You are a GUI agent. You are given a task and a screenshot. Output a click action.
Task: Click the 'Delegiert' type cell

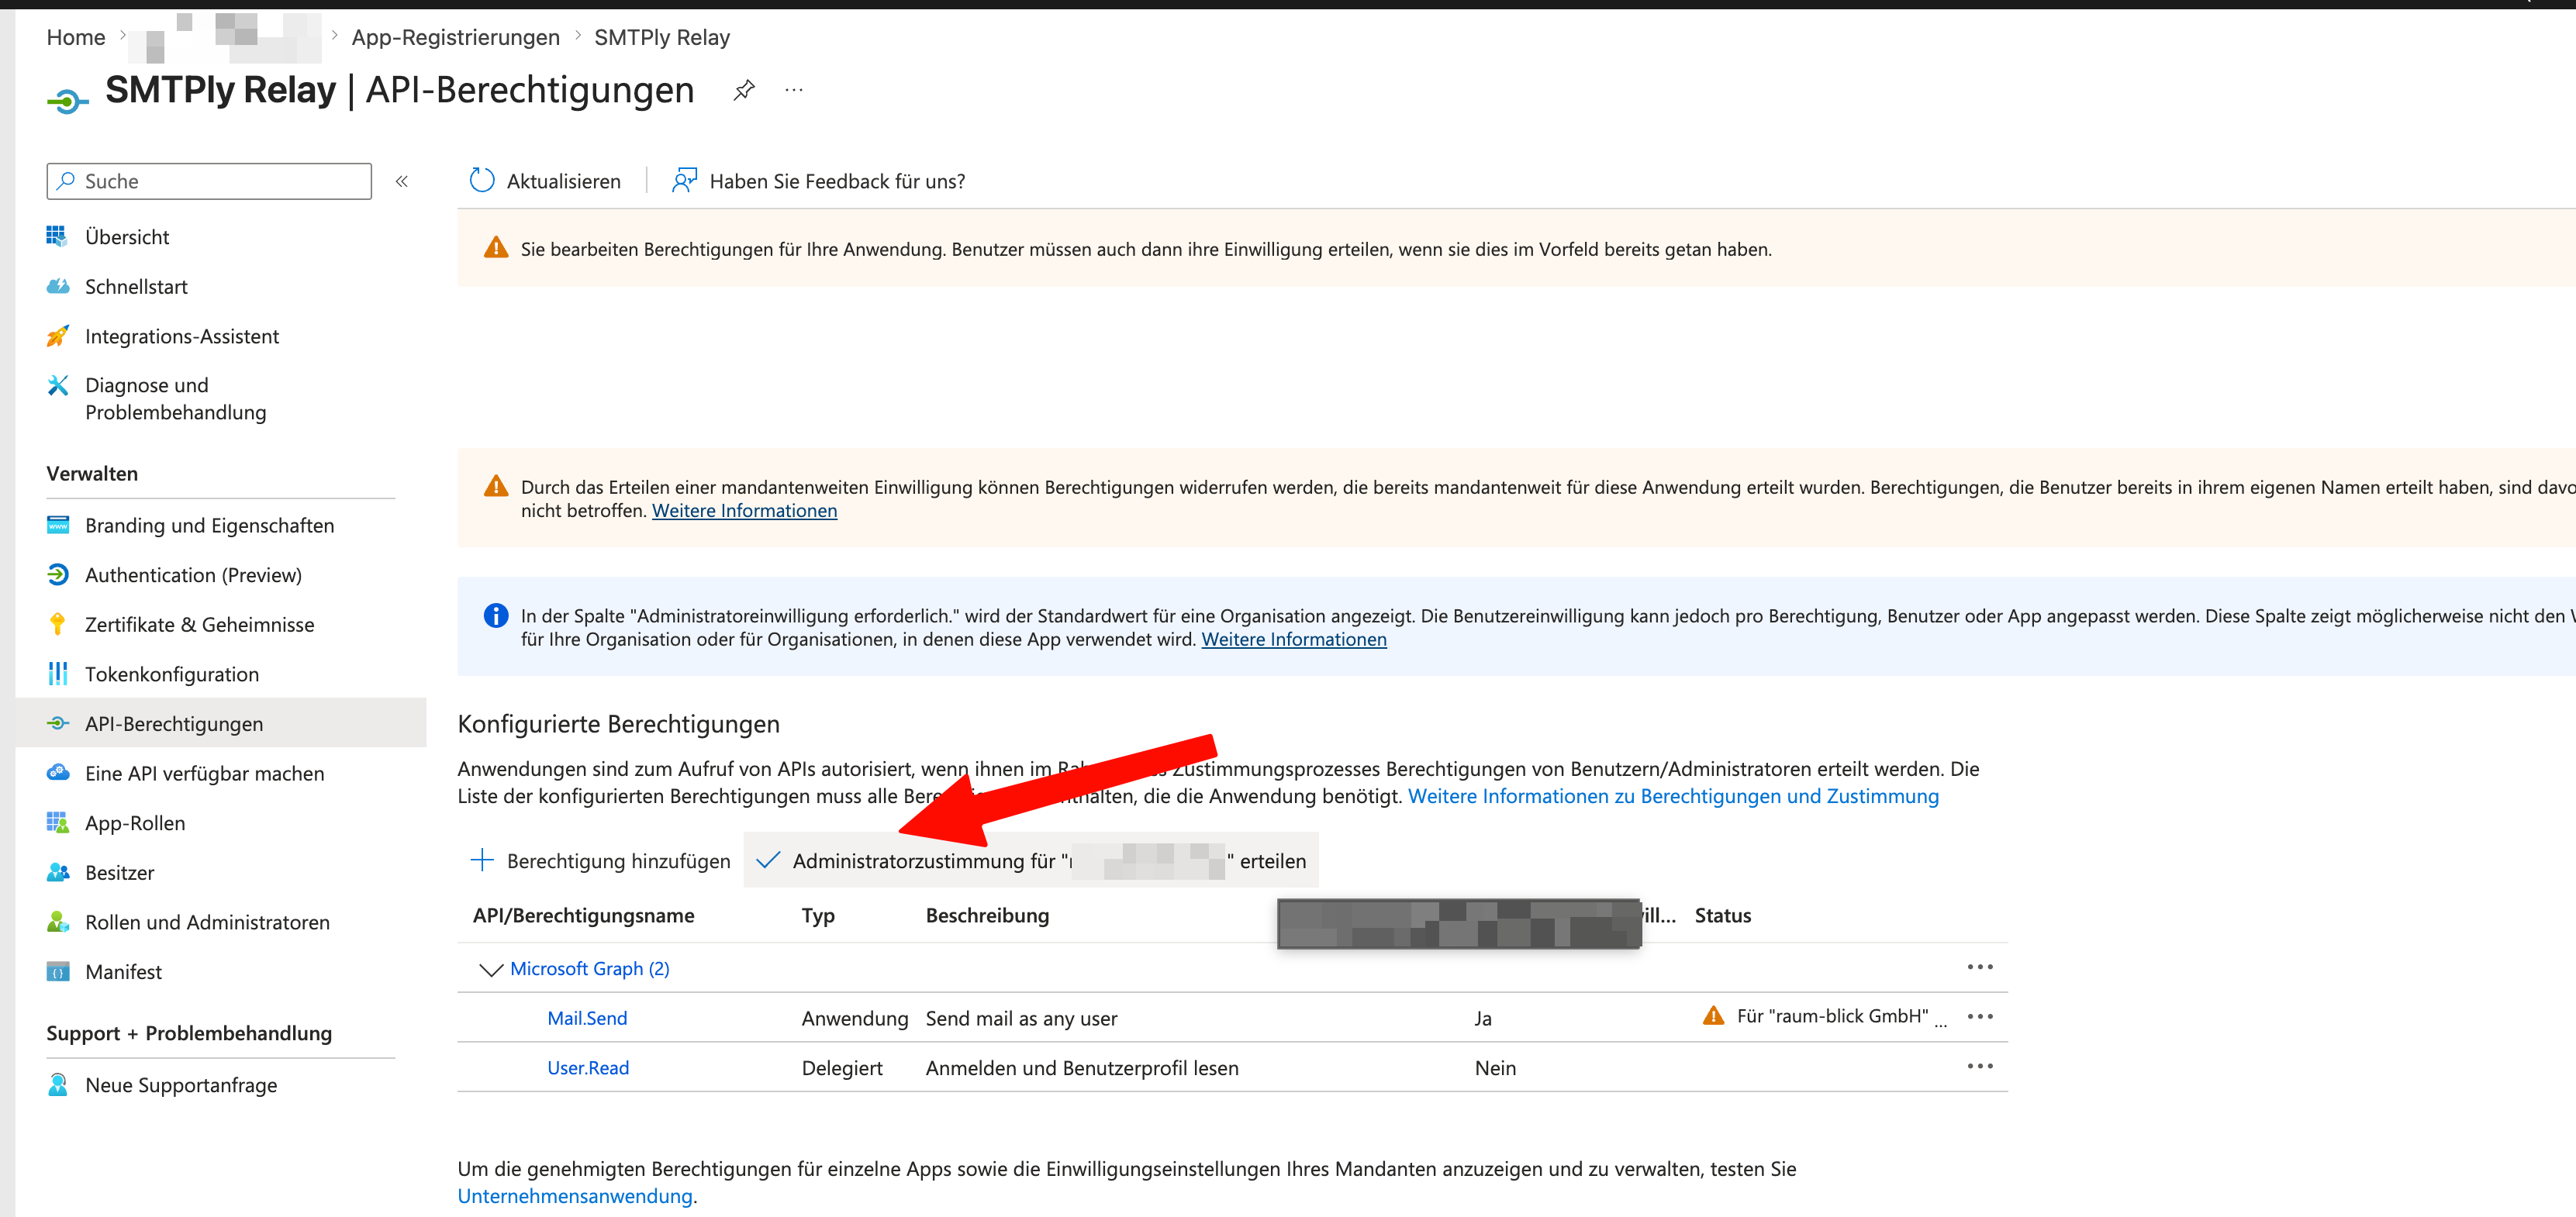click(842, 1068)
